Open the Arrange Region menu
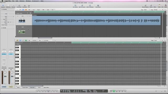Viewport: 168px width, 94px height. click(39, 10)
